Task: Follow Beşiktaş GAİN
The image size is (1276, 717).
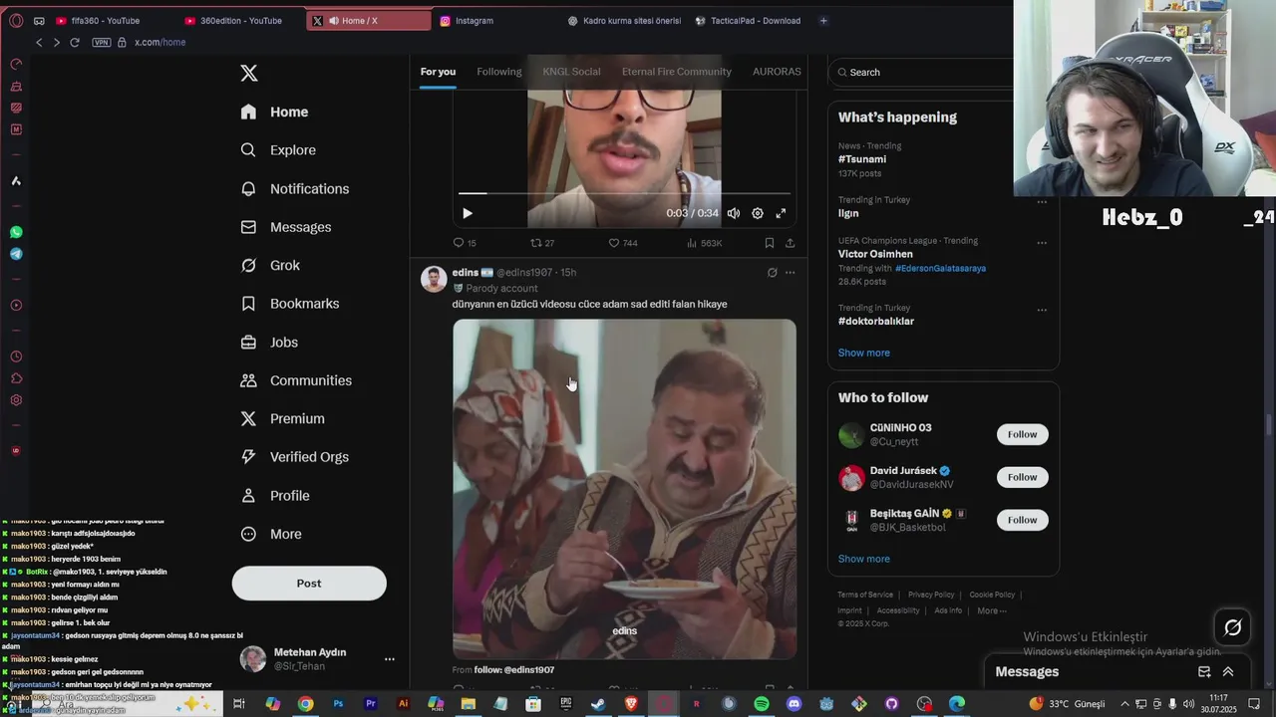Action: click(1022, 520)
